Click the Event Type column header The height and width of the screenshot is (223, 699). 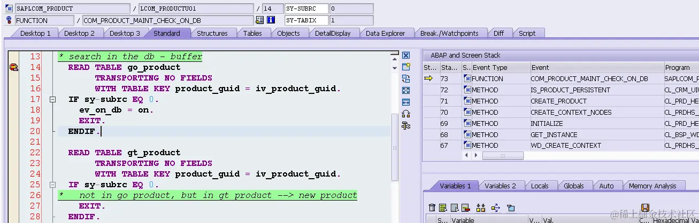(500, 68)
